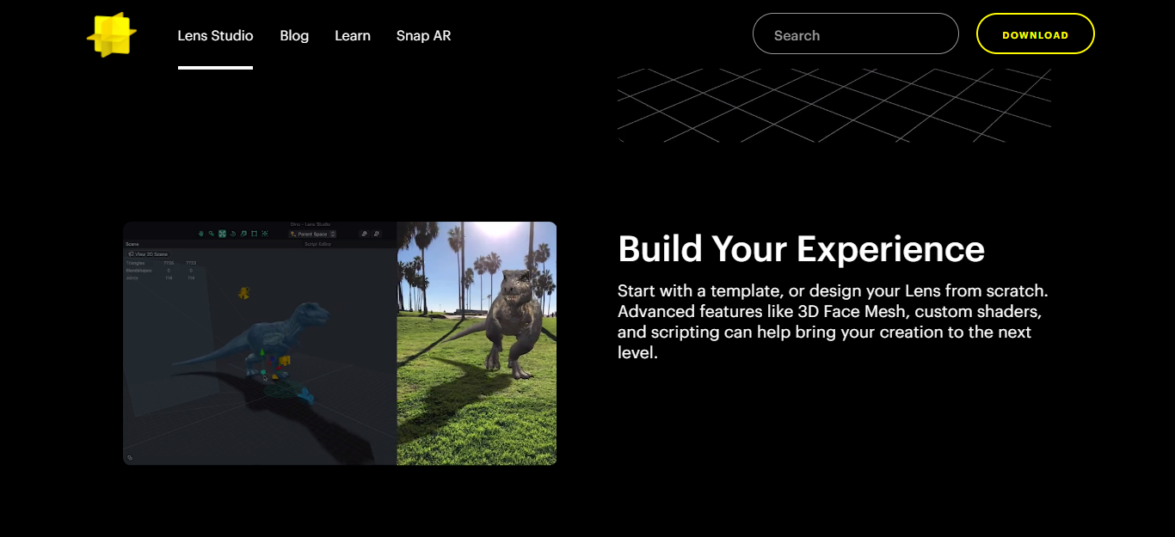1175x537 pixels.
Task: Click the T-Rex on grass camera preview
Action: (x=477, y=344)
